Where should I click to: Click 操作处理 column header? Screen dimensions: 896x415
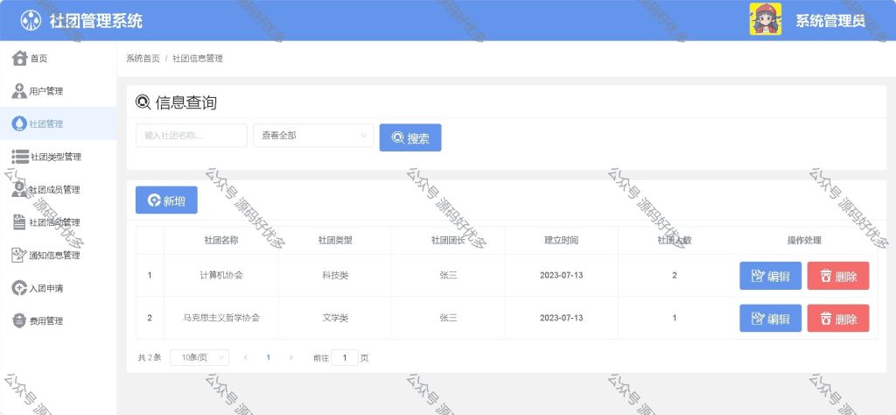(805, 240)
